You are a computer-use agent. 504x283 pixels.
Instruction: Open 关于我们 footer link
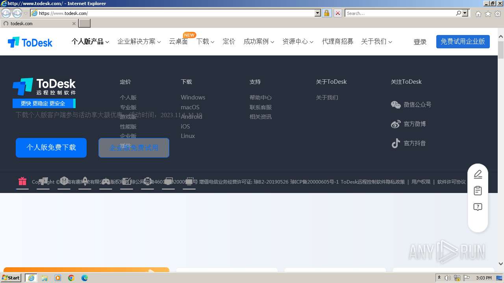327,97
